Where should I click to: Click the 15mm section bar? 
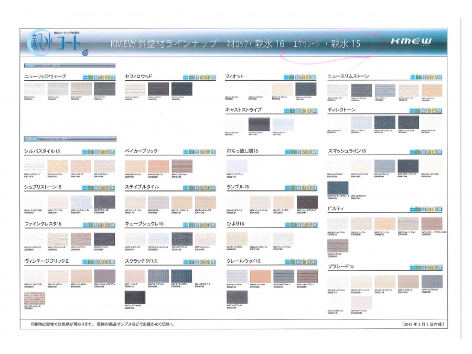pos(70,139)
